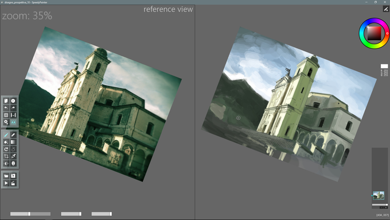Select the brush tool in the toolbox
This screenshot has height=220, width=390.
coord(6,135)
